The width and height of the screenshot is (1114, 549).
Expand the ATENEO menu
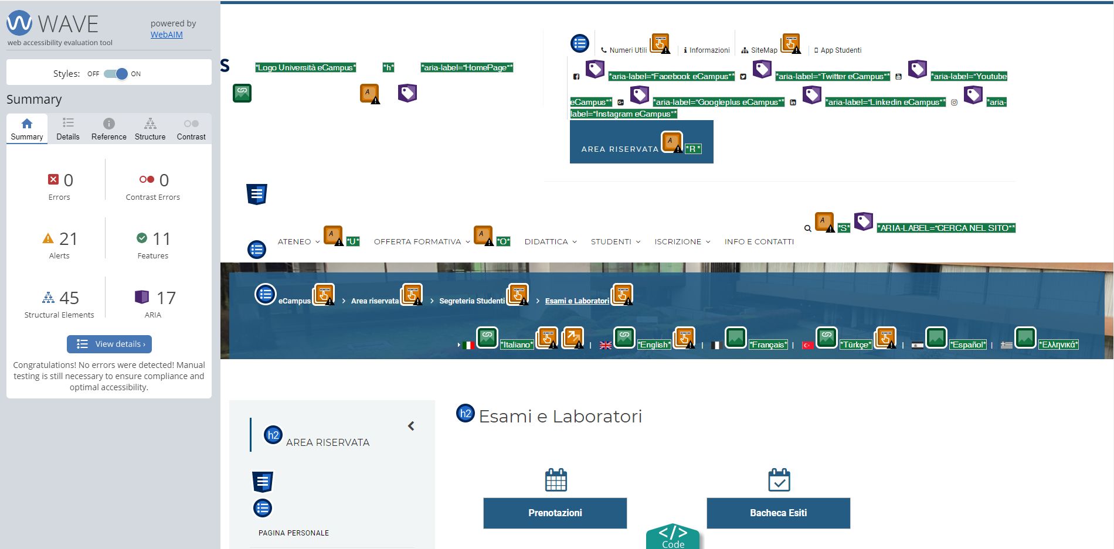(298, 241)
